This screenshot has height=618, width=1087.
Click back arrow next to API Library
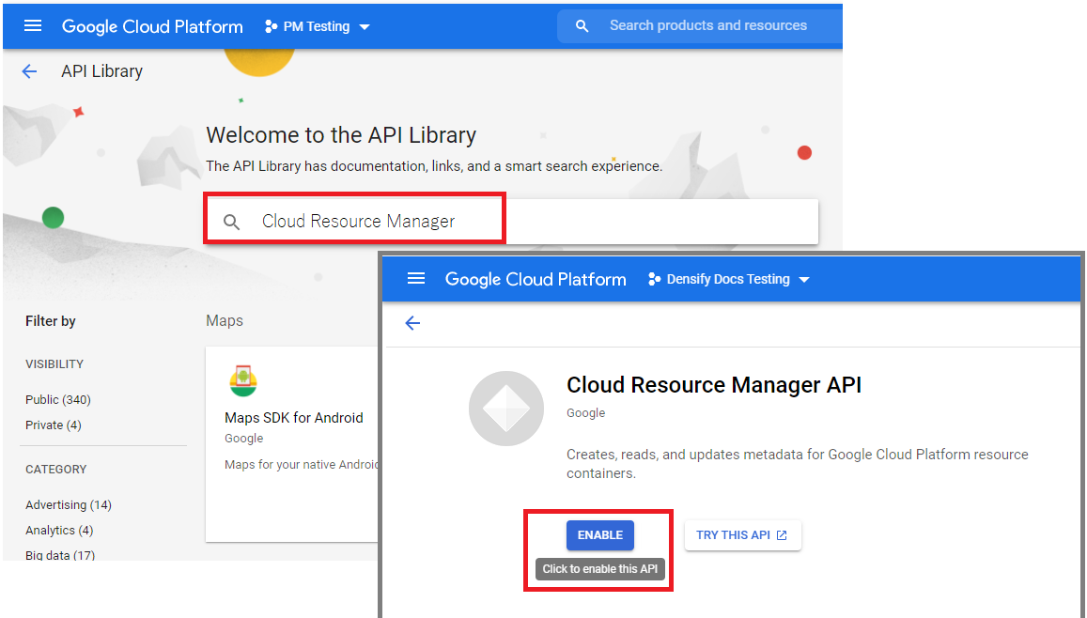29,71
